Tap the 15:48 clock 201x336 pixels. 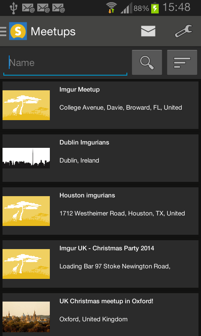tap(176, 7)
